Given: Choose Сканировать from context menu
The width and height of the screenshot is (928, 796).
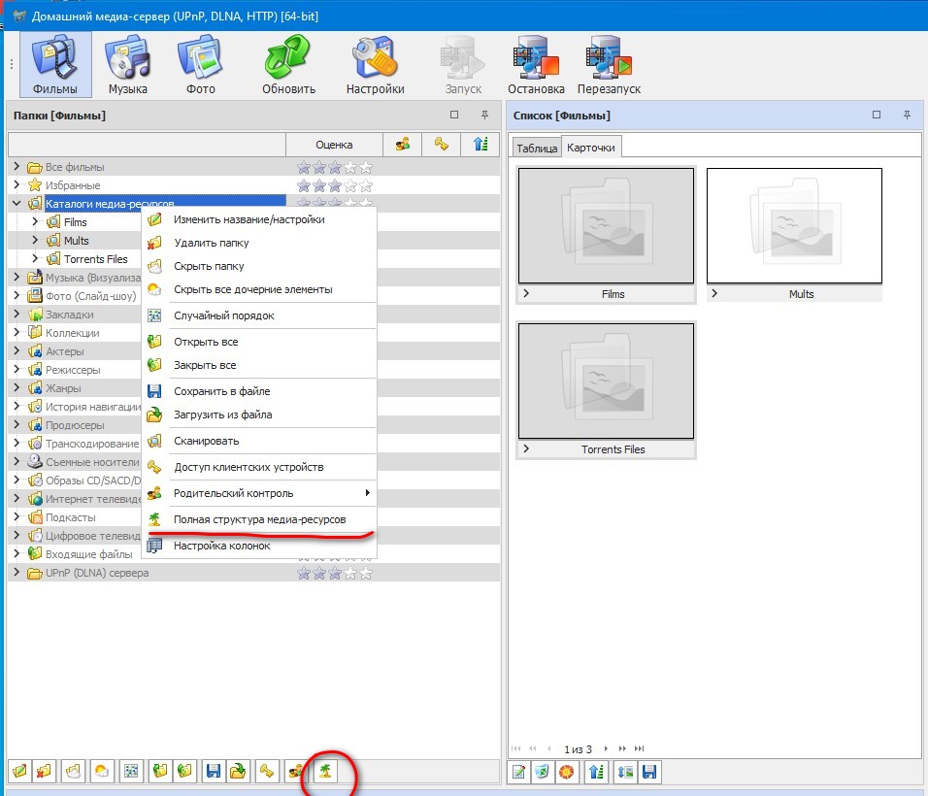Looking at the screenshot, I should pos(206,441).
